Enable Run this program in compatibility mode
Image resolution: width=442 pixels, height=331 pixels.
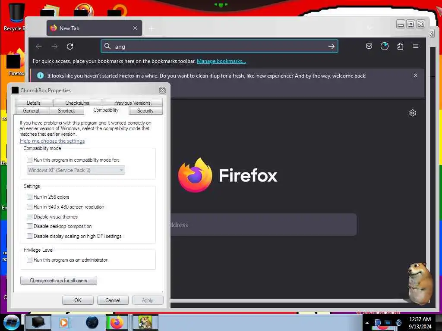[29, 160]
